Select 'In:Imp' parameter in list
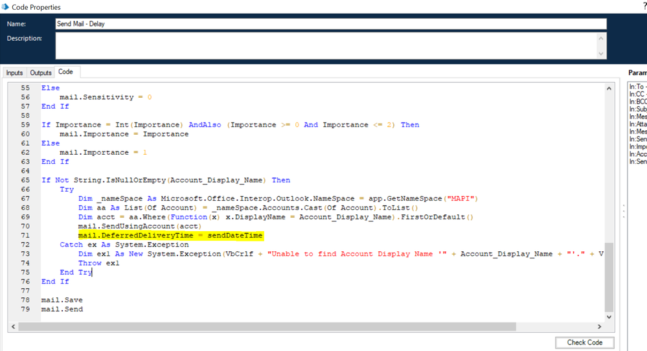 click(637, 146)
